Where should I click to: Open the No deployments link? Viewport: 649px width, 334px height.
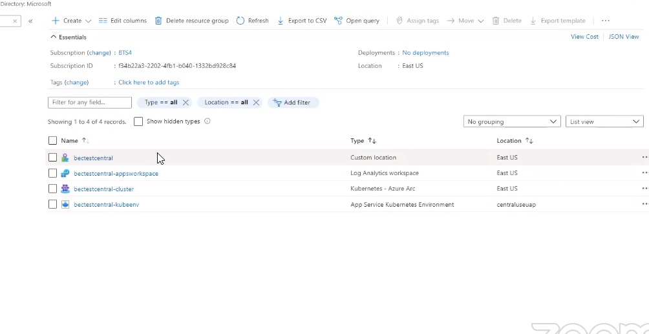(x=425, y=52)
